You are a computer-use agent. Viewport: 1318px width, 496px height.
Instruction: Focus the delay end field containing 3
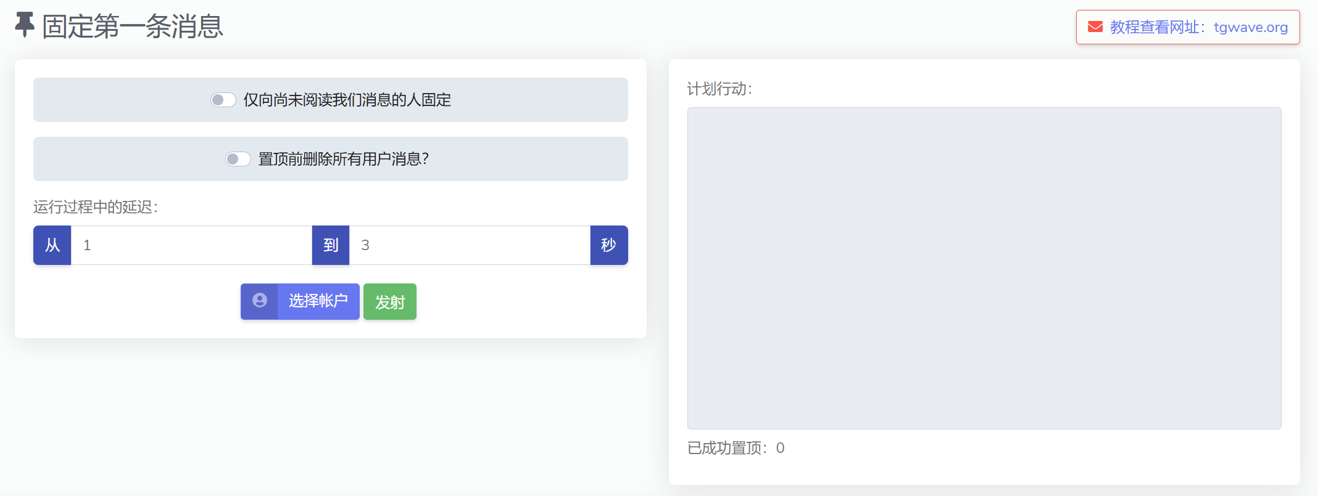coord(469,245)
